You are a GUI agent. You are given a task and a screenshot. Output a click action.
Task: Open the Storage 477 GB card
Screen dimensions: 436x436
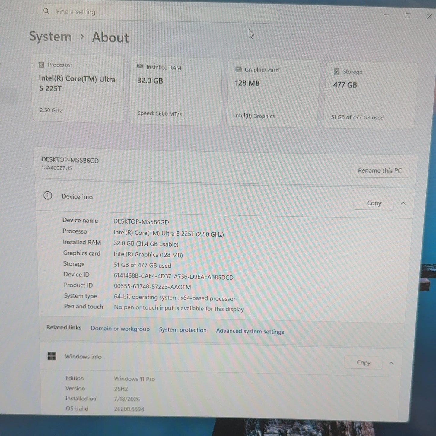click(370, 95)
